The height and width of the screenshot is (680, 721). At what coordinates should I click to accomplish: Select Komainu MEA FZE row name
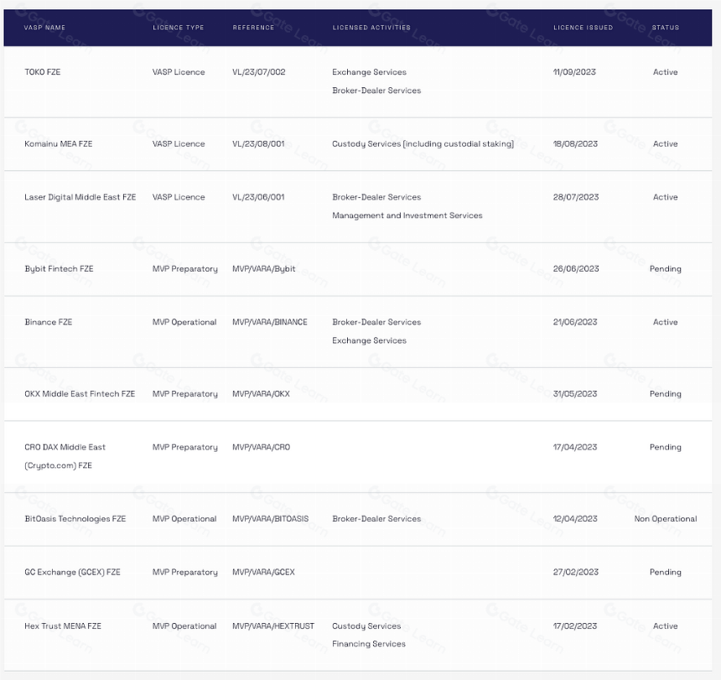(59, 144)
